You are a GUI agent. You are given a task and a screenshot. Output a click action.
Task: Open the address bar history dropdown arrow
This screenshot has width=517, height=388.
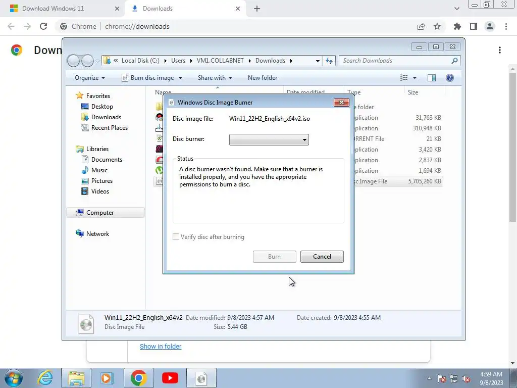tap(318, 61)
